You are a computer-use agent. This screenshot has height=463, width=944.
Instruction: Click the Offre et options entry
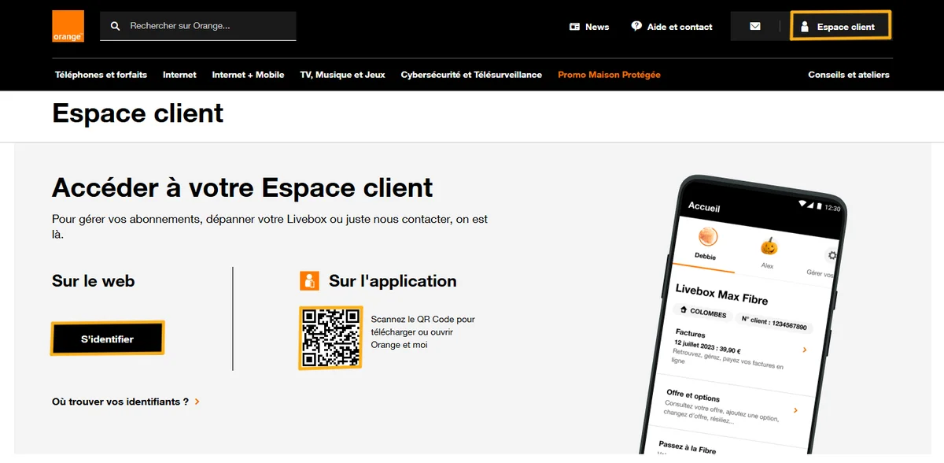pyautogui.click(x=730, y=407)
